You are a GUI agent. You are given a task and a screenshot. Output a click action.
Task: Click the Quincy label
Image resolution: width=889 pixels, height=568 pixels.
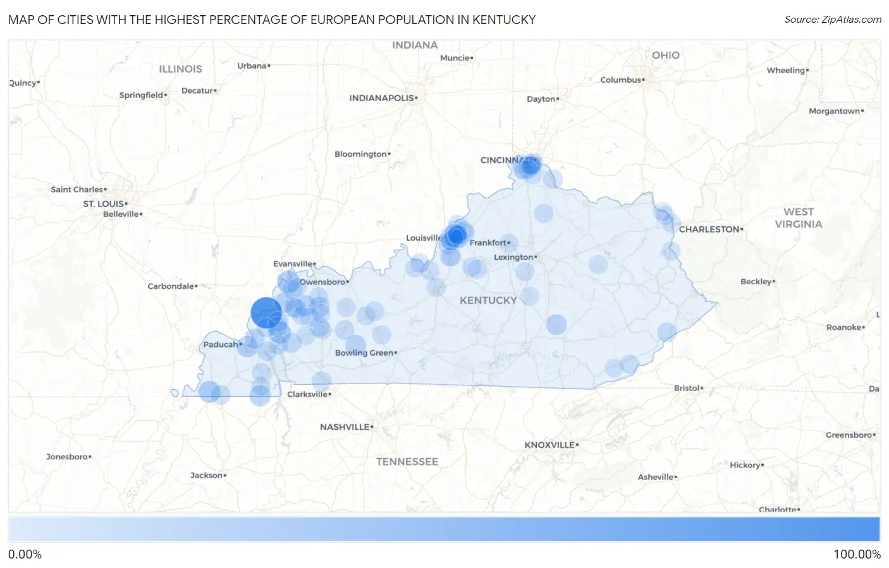tap(23, 83)
